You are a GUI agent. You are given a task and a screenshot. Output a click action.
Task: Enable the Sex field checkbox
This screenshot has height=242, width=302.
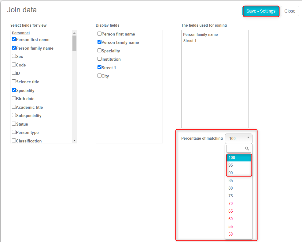point(14,56)
